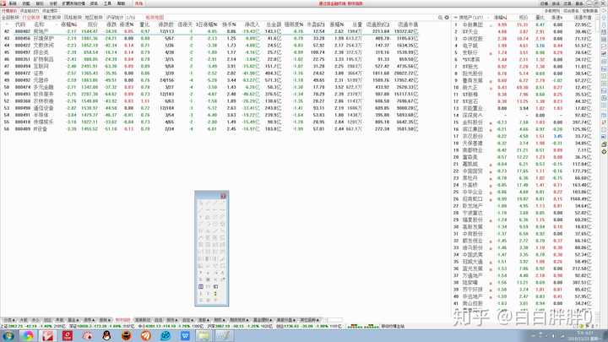The height and width of the screenshot is (342, 608).
Task: Open QQ penguin icon in taskbar
Action: (x=106, y=336)
